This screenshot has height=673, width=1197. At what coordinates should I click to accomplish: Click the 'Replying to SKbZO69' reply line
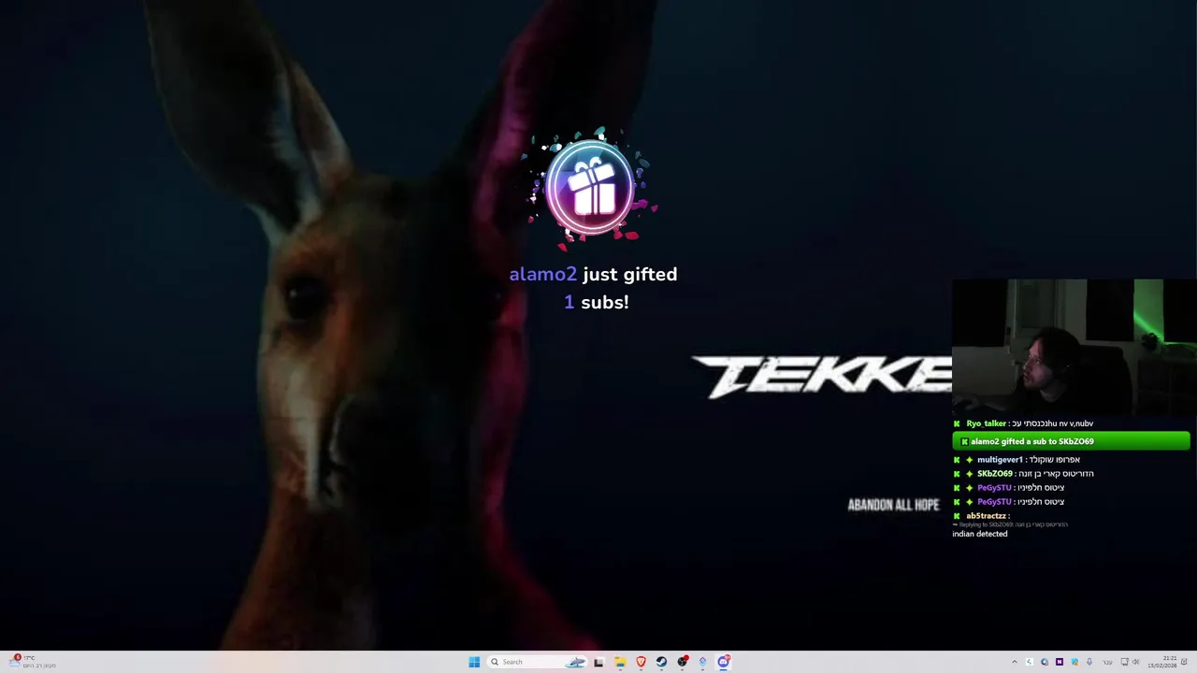[x=1010, y=524]
